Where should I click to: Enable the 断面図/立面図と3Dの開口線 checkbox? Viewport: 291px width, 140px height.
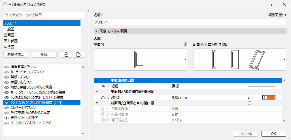click(249, 103)
